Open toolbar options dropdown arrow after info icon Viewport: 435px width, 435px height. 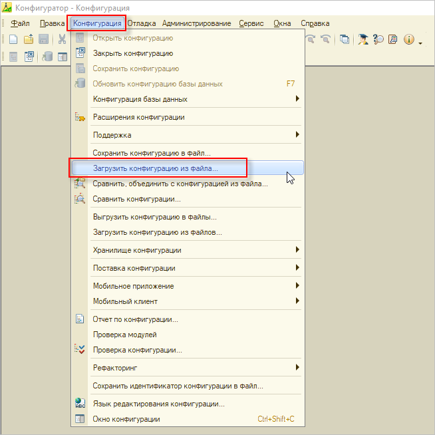pyautogui.click(x=420, y=42)
